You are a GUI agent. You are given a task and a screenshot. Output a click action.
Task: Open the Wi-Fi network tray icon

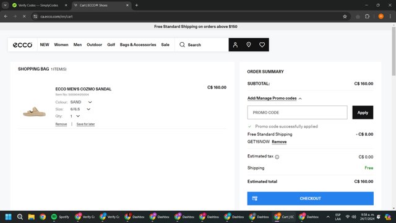click(x=348, y=217)
